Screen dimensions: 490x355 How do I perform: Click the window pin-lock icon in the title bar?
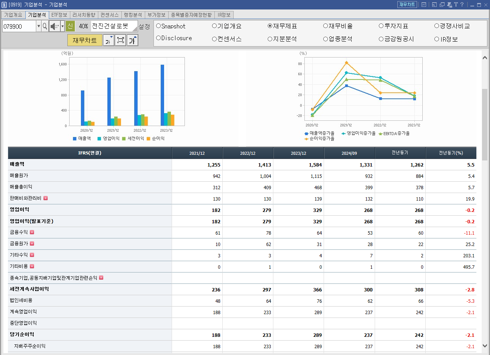point(450,5)
